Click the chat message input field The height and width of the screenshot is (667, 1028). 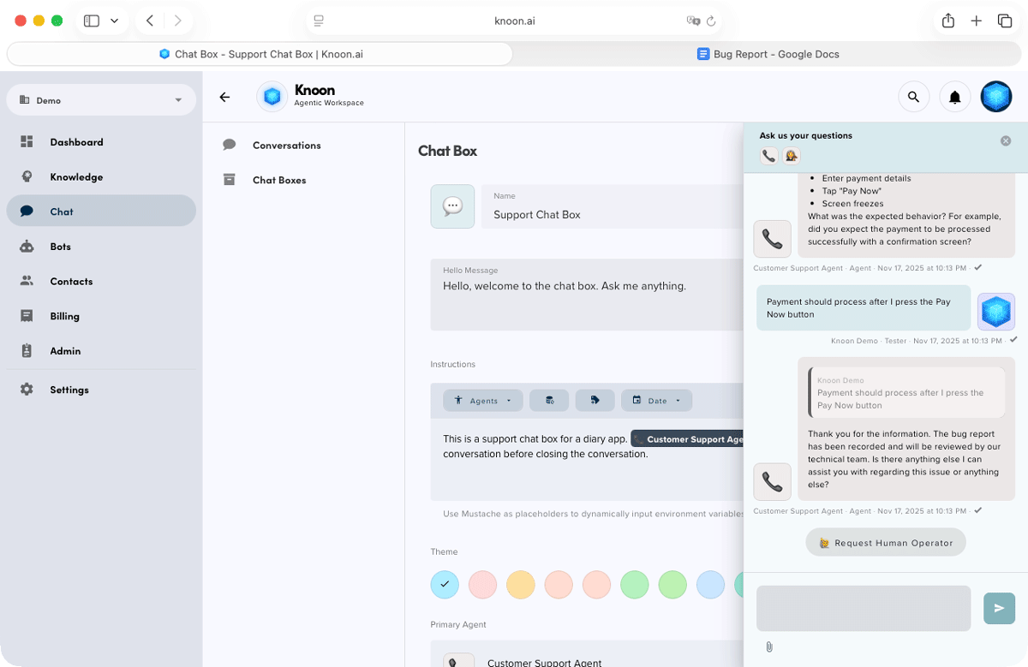[863, 608]
